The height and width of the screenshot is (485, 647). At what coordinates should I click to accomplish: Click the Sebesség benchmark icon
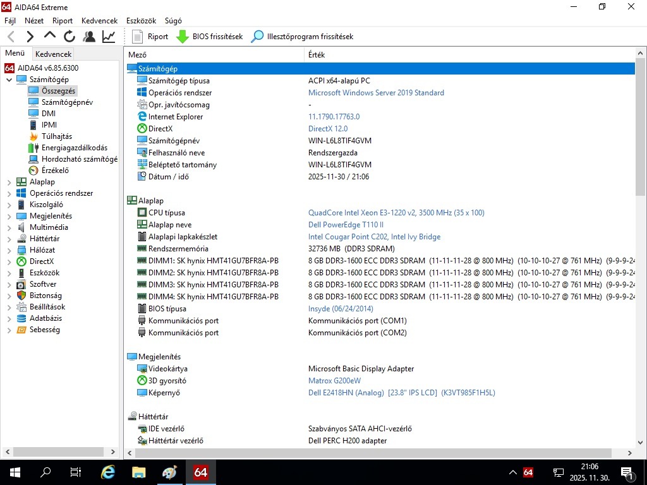pos(21,330)
